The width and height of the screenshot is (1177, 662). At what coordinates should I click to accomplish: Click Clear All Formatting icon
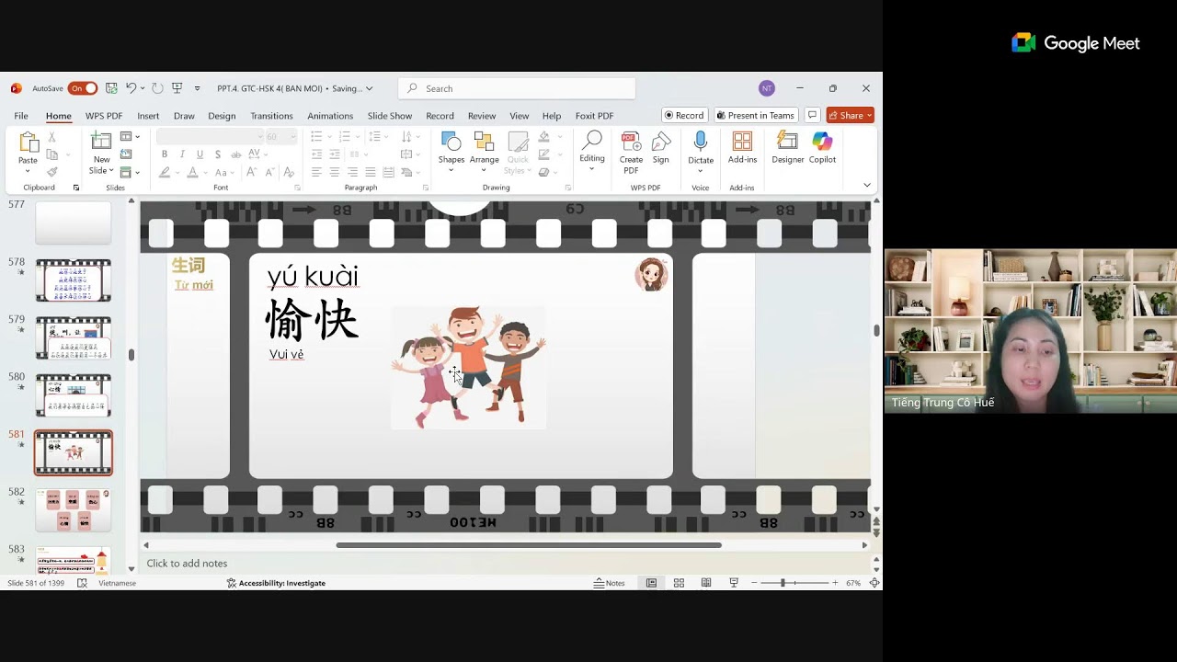[289, 172]
